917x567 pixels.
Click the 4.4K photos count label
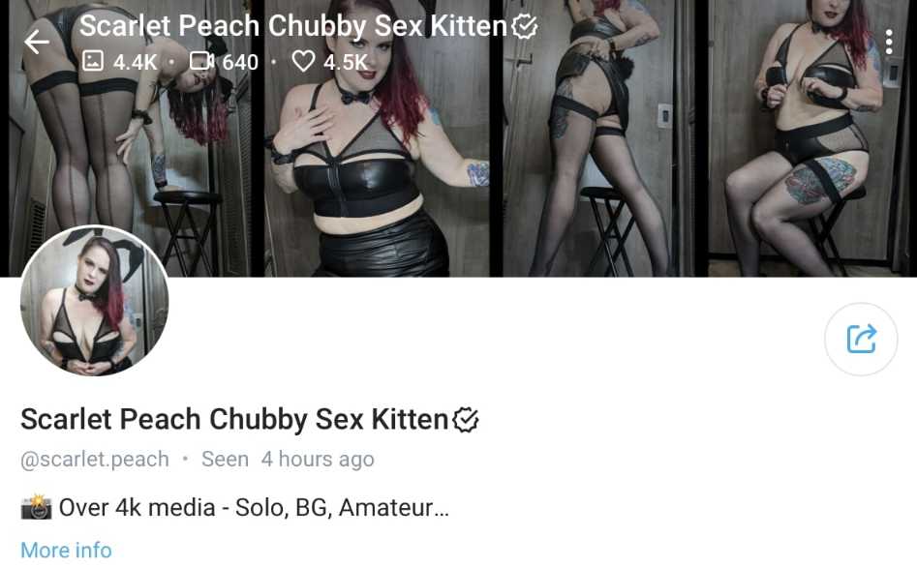136,62
